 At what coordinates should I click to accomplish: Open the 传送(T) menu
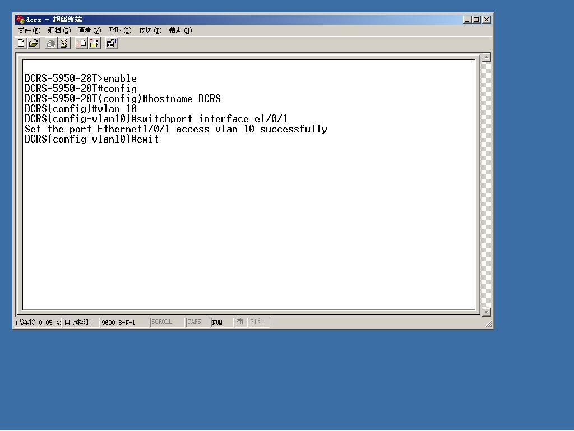pyautogui.click(x=150, y=30)
